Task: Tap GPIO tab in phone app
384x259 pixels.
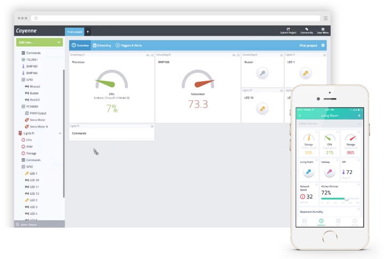Action: [x=338, y=222]
